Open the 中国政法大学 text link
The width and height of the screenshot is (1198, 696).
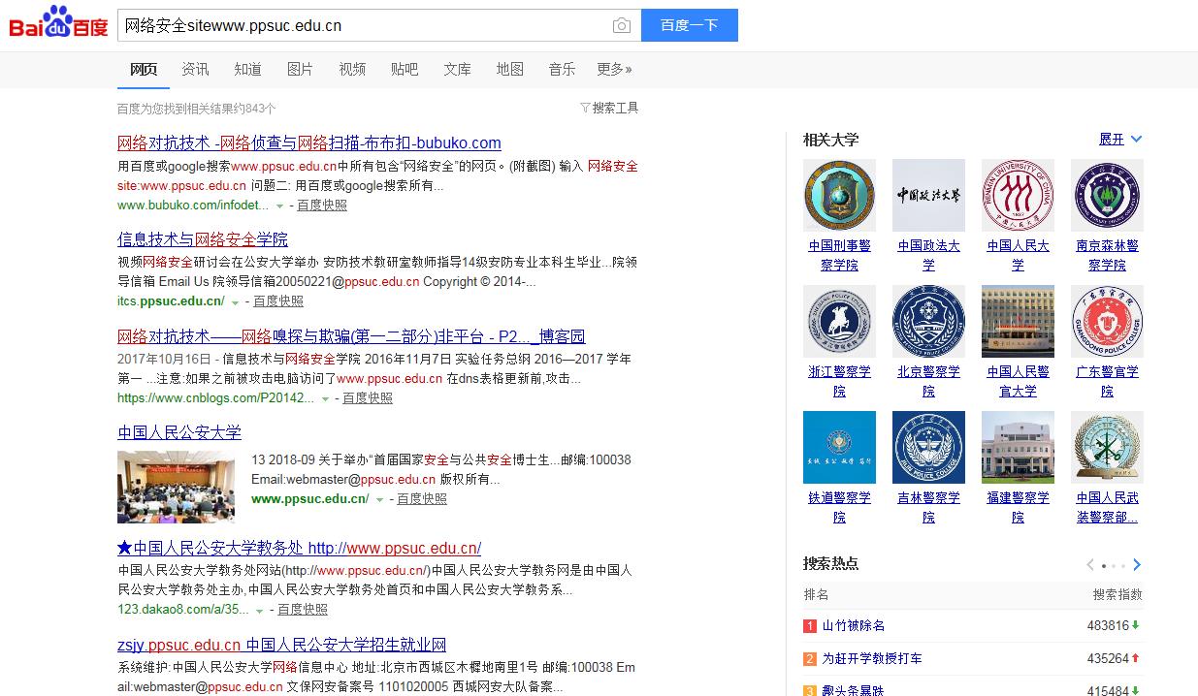pyautogui.click(x=928, y=256)
